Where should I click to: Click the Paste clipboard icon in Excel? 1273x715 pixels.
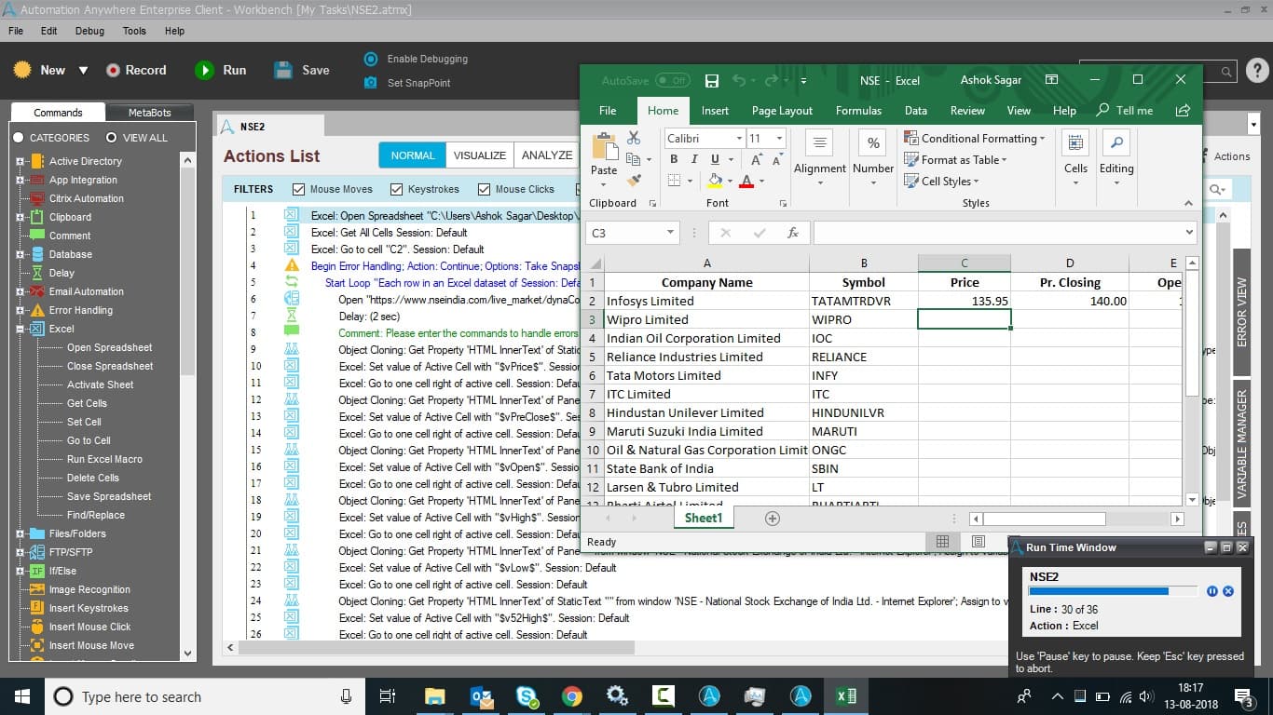[604, 148]
